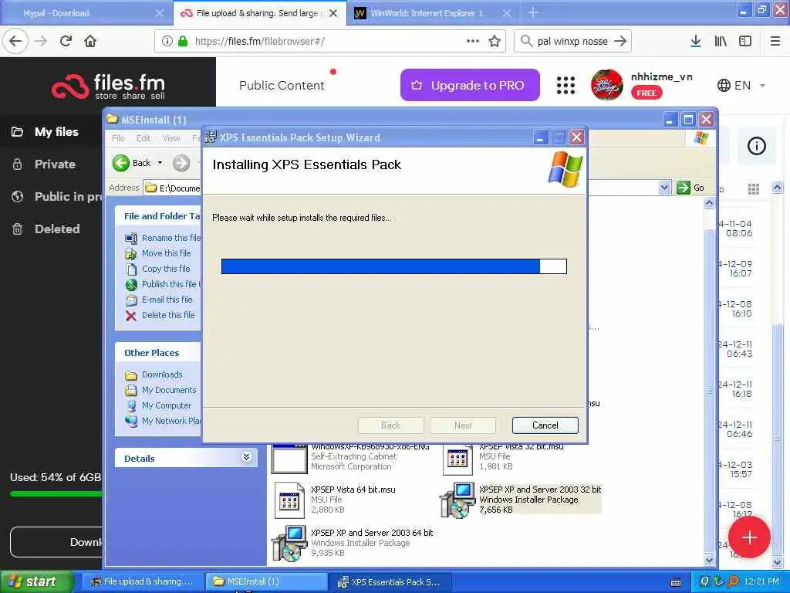The image size is (790, 593).
Task: Click the info icon on files.fm
Action: click(756, 146)
